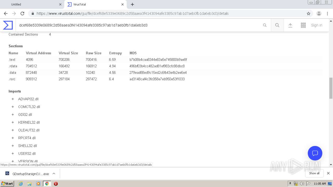
Task: Open the file explorer taskbar icon
Action: click(x=29, y=184)
